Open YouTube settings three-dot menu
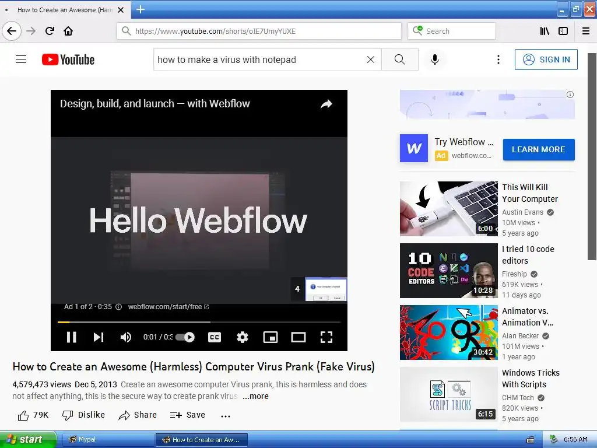This screenshot has width=597, height=448. coord(498,60)
